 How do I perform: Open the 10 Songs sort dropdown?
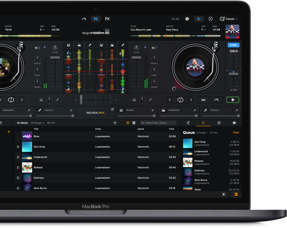pyautogui.click(x=37, y=123)
